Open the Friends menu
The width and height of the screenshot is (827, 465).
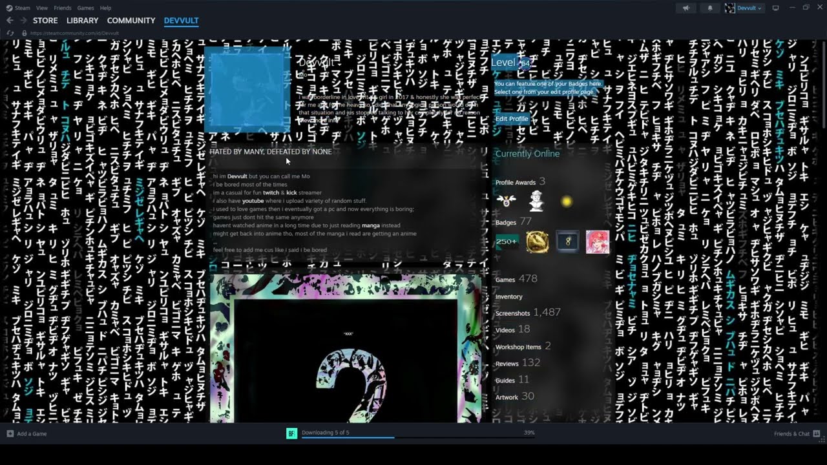(63, 8)
